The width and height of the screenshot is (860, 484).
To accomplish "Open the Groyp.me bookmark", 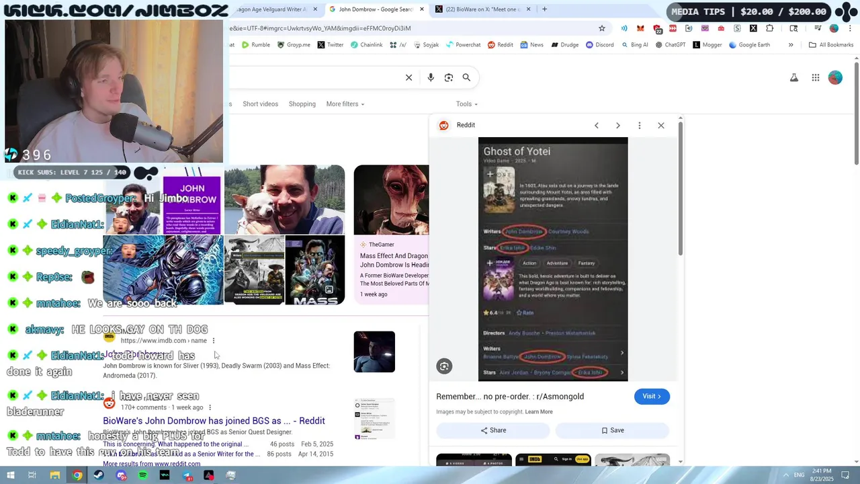I will click(294, 45).
